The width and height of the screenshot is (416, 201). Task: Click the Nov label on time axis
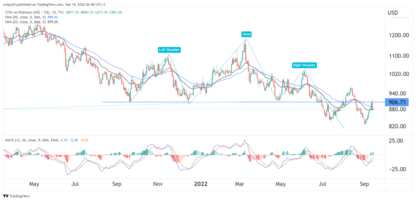(158, 184)
